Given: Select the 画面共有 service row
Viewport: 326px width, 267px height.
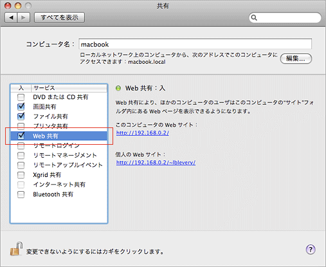Looking at the screenshot, I should (59, 107).
